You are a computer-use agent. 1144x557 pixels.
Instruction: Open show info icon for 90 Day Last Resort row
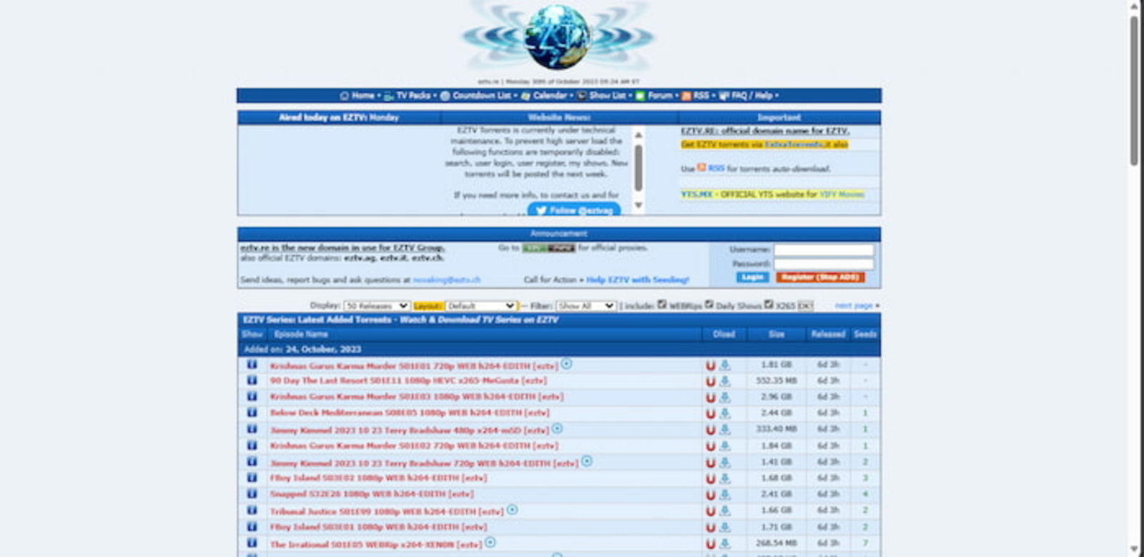pos(252,380)
